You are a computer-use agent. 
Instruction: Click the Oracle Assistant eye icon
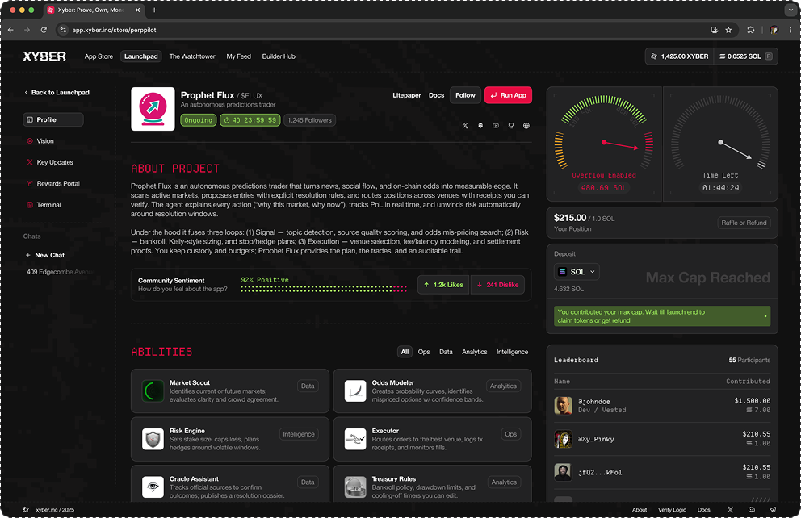(x=153, y=487)
